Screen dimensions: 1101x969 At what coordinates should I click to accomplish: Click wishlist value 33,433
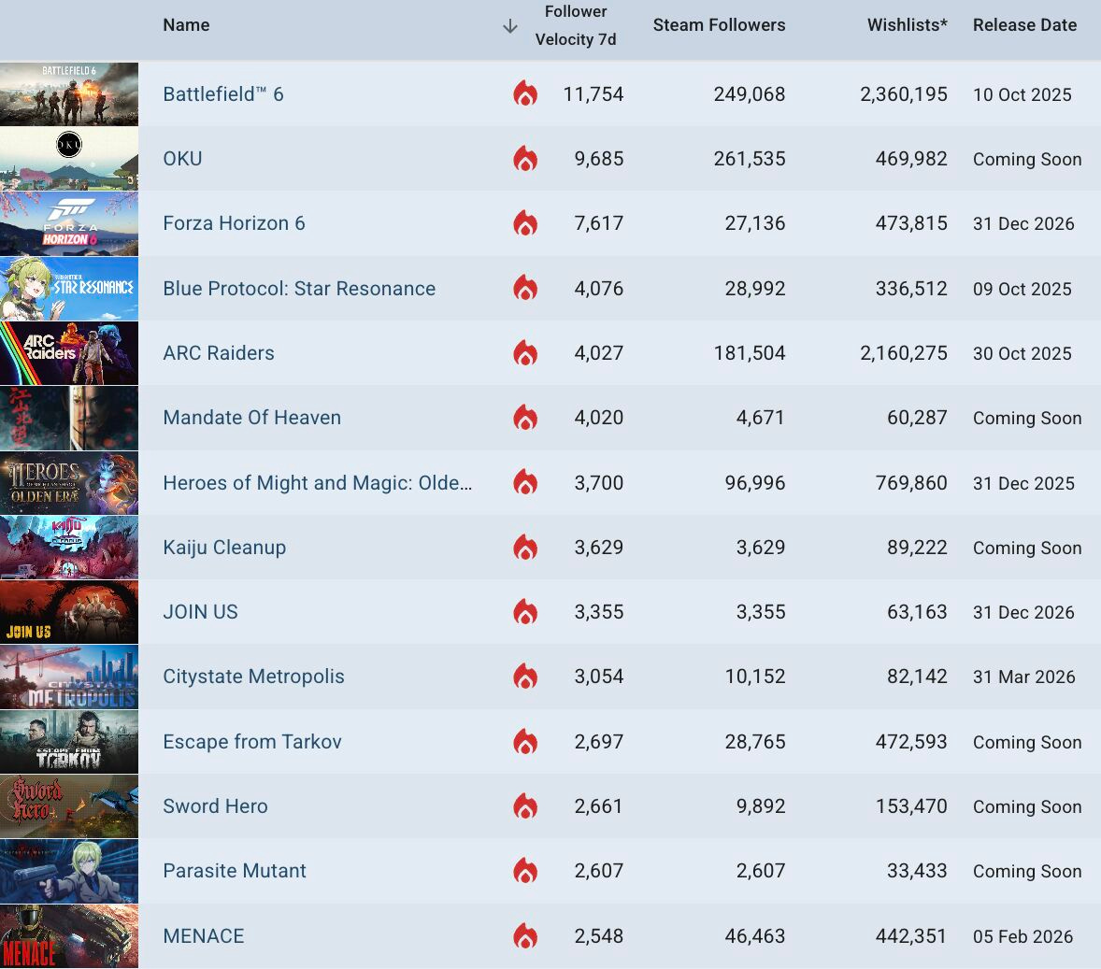(x=917, y=872)
